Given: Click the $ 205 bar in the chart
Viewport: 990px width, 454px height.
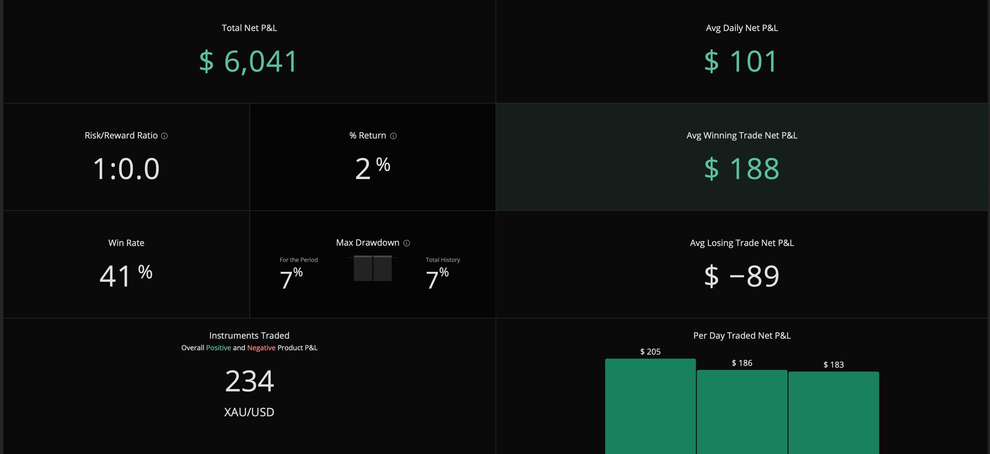Looking at the screenshot, I should [650, 406].
